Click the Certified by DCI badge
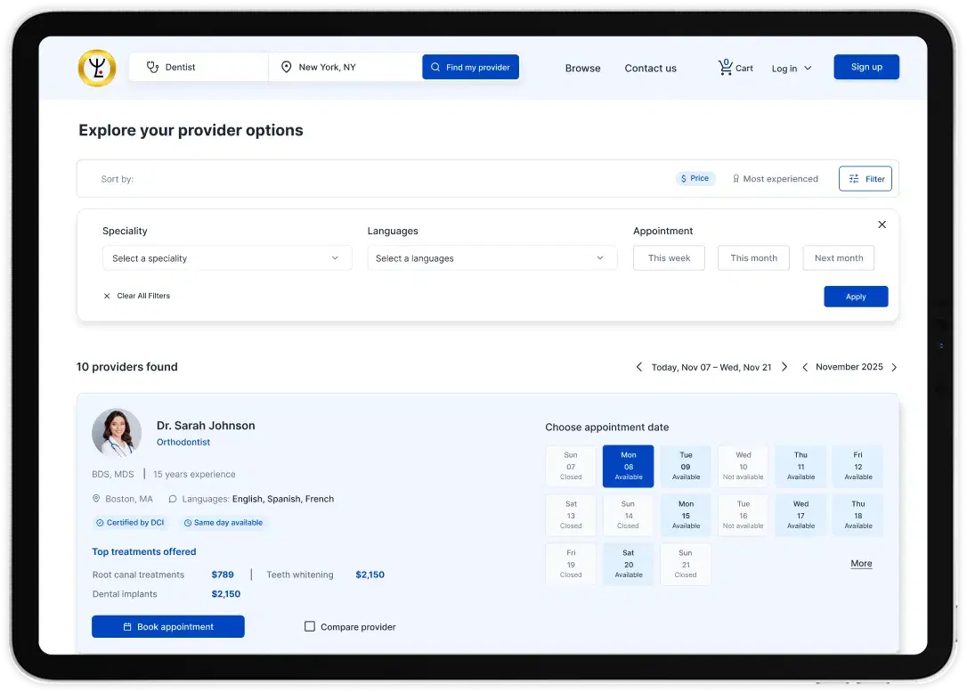This screenshot has width=967, height=693. [x=130, y=523]
